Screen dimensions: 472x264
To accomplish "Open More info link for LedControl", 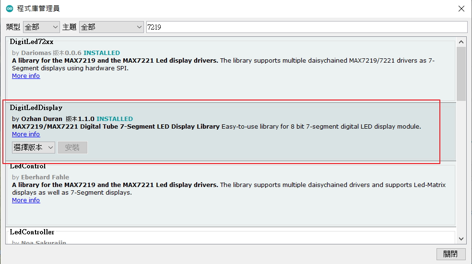I will (26, 200).
